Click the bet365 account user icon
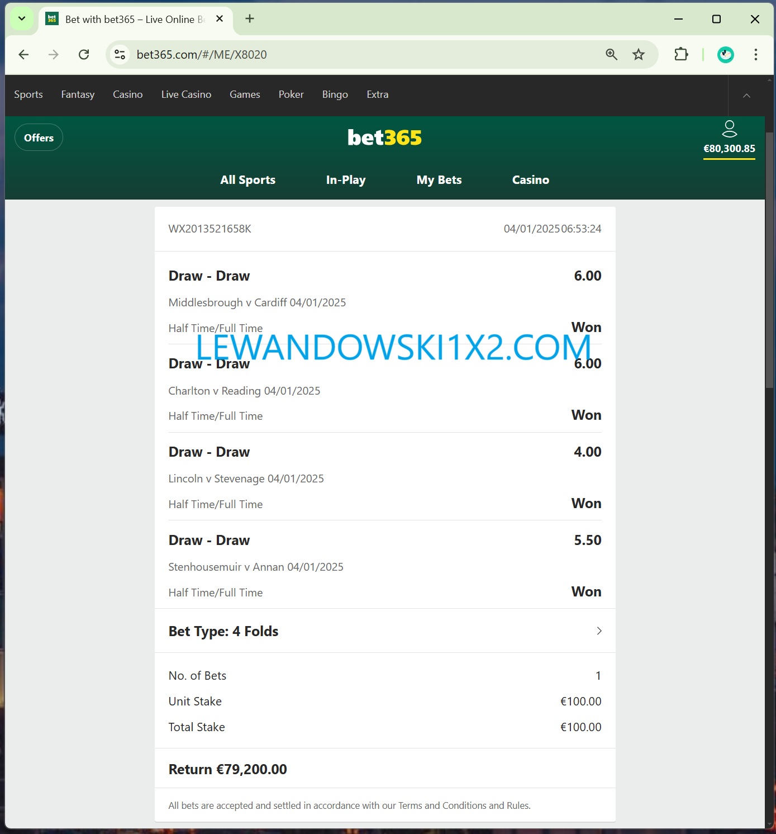 click(729, 129)
